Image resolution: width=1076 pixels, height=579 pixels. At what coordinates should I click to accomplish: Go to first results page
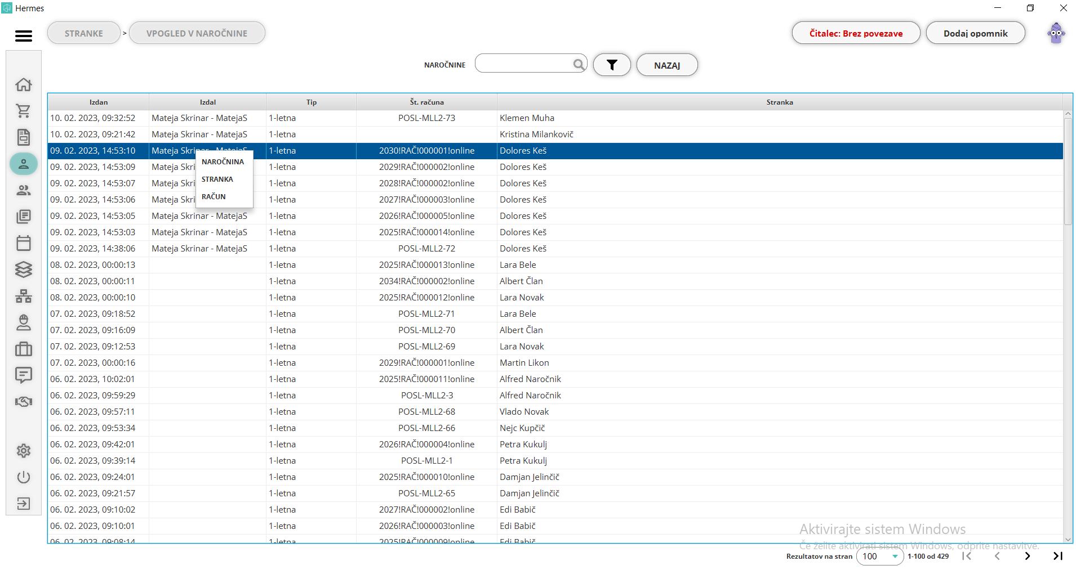coord(967,556)
